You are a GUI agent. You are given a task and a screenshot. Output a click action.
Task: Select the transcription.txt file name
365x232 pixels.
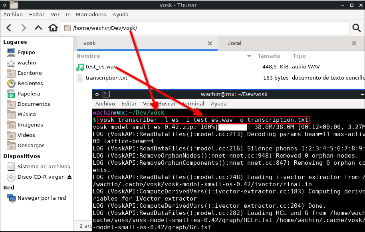coord(106,78)
